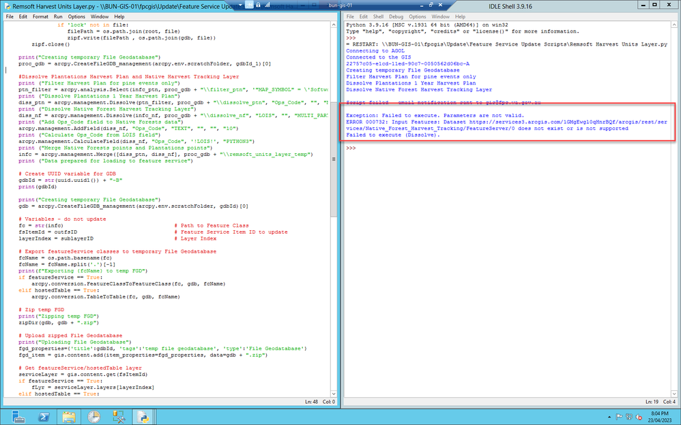
Task: Click 'Connecting to AGOL' output line
Action: [375, 50]
